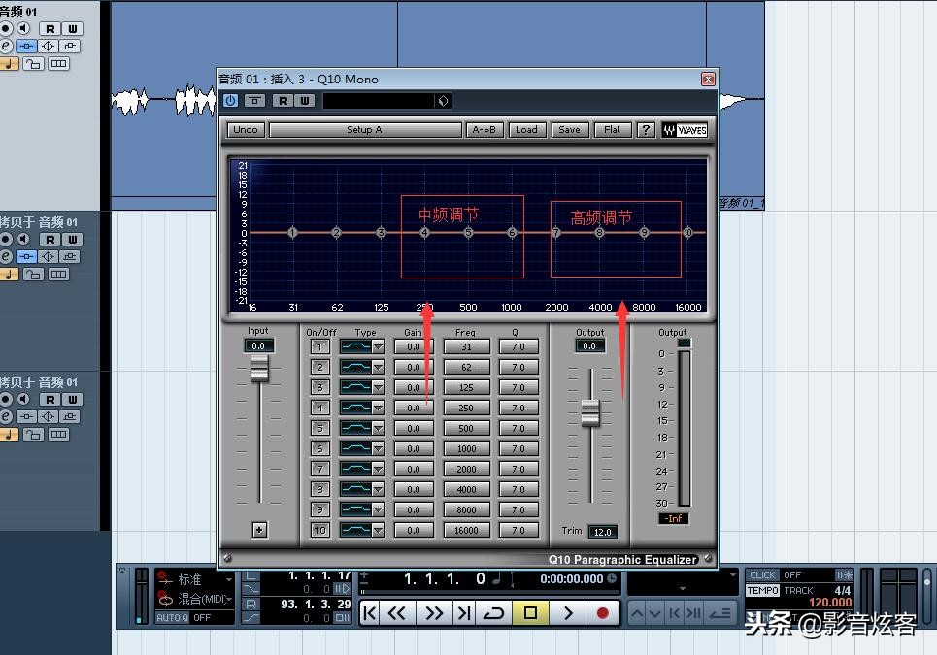Click the Undo button in Q10
Viewport: 937px width, 655px height.
pyautogui.click(x=245, y=130)
